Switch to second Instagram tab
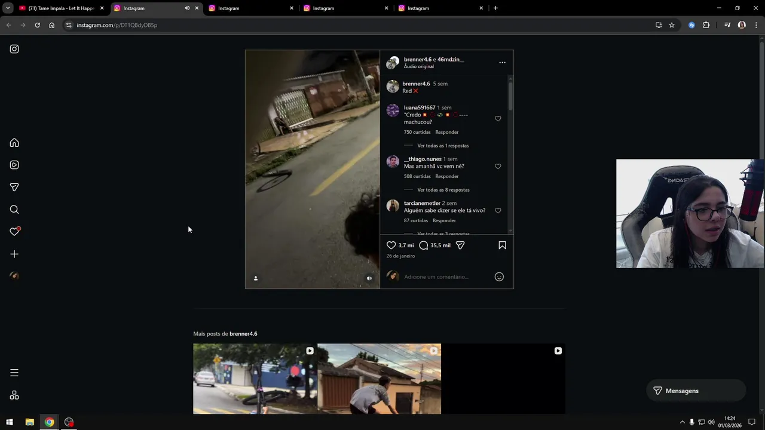 click(x=251, y=8)
